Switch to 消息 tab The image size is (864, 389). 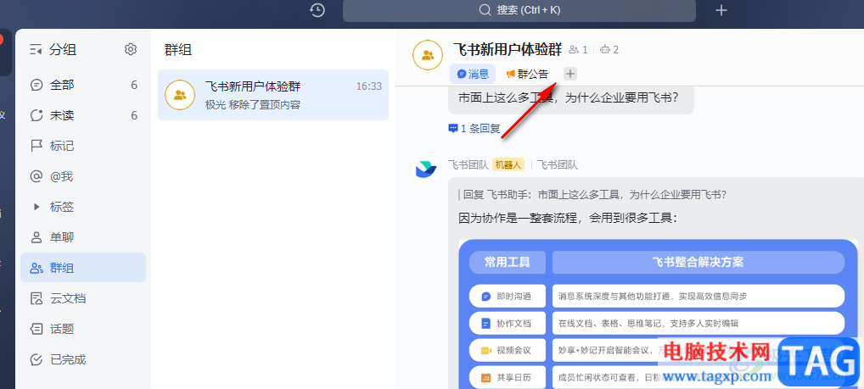tap(472, 74)
